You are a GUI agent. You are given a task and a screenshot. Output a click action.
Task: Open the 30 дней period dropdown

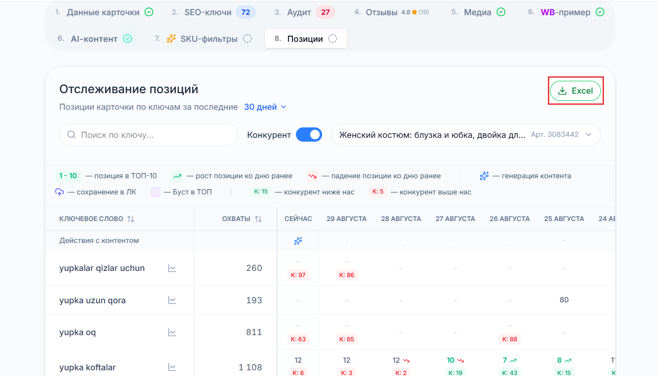click(x=265, y=107)
